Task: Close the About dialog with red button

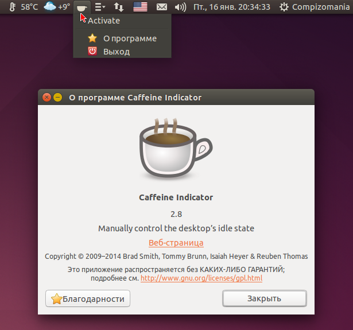Action: coord(46,98)
